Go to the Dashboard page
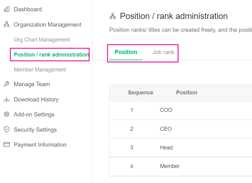The image size is (252, 183). [27, 9]
